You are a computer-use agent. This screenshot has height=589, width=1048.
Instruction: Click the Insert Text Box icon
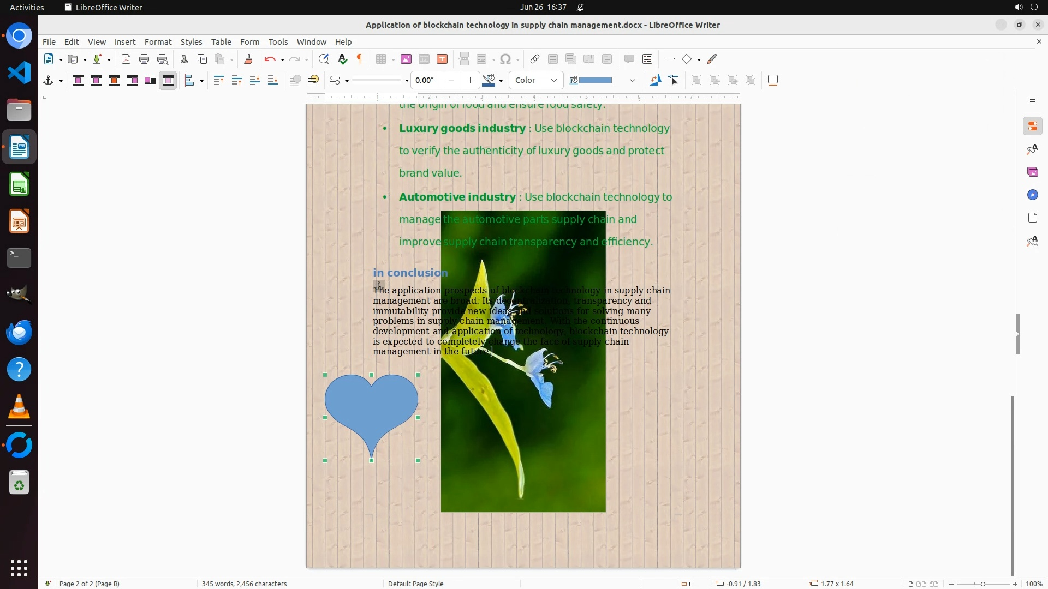pos(442,59)
